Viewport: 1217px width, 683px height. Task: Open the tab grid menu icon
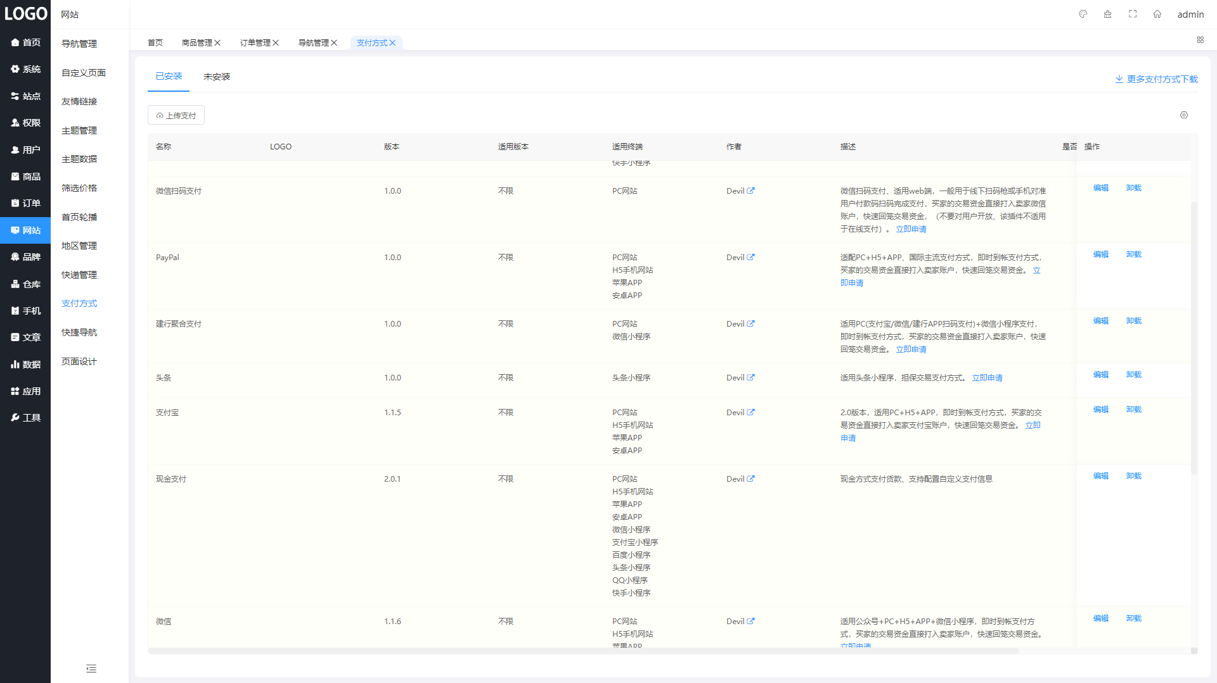pos(1200,40)
